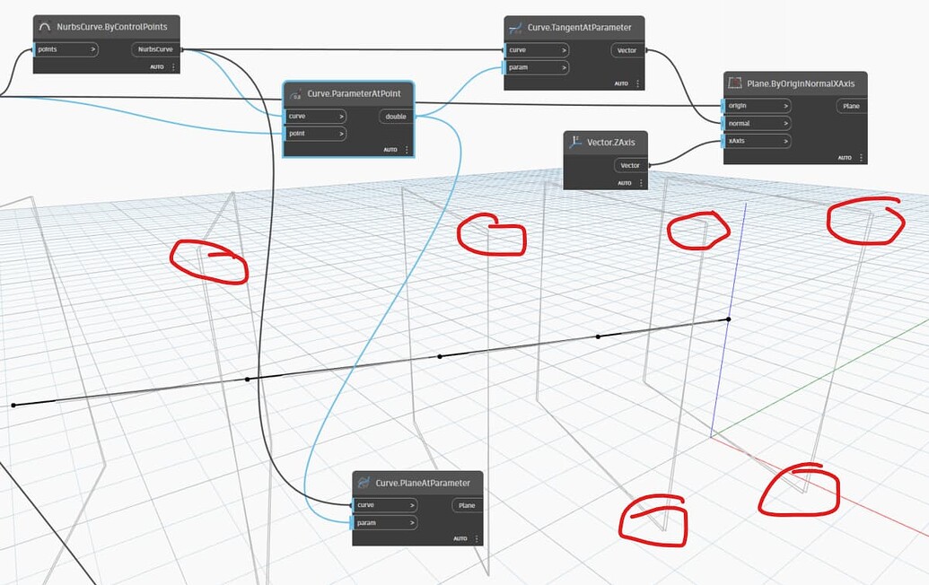
Task: Toggle lacing on the Plane.ByOriginNormalXAxis node
Action: tap(844, 156)
